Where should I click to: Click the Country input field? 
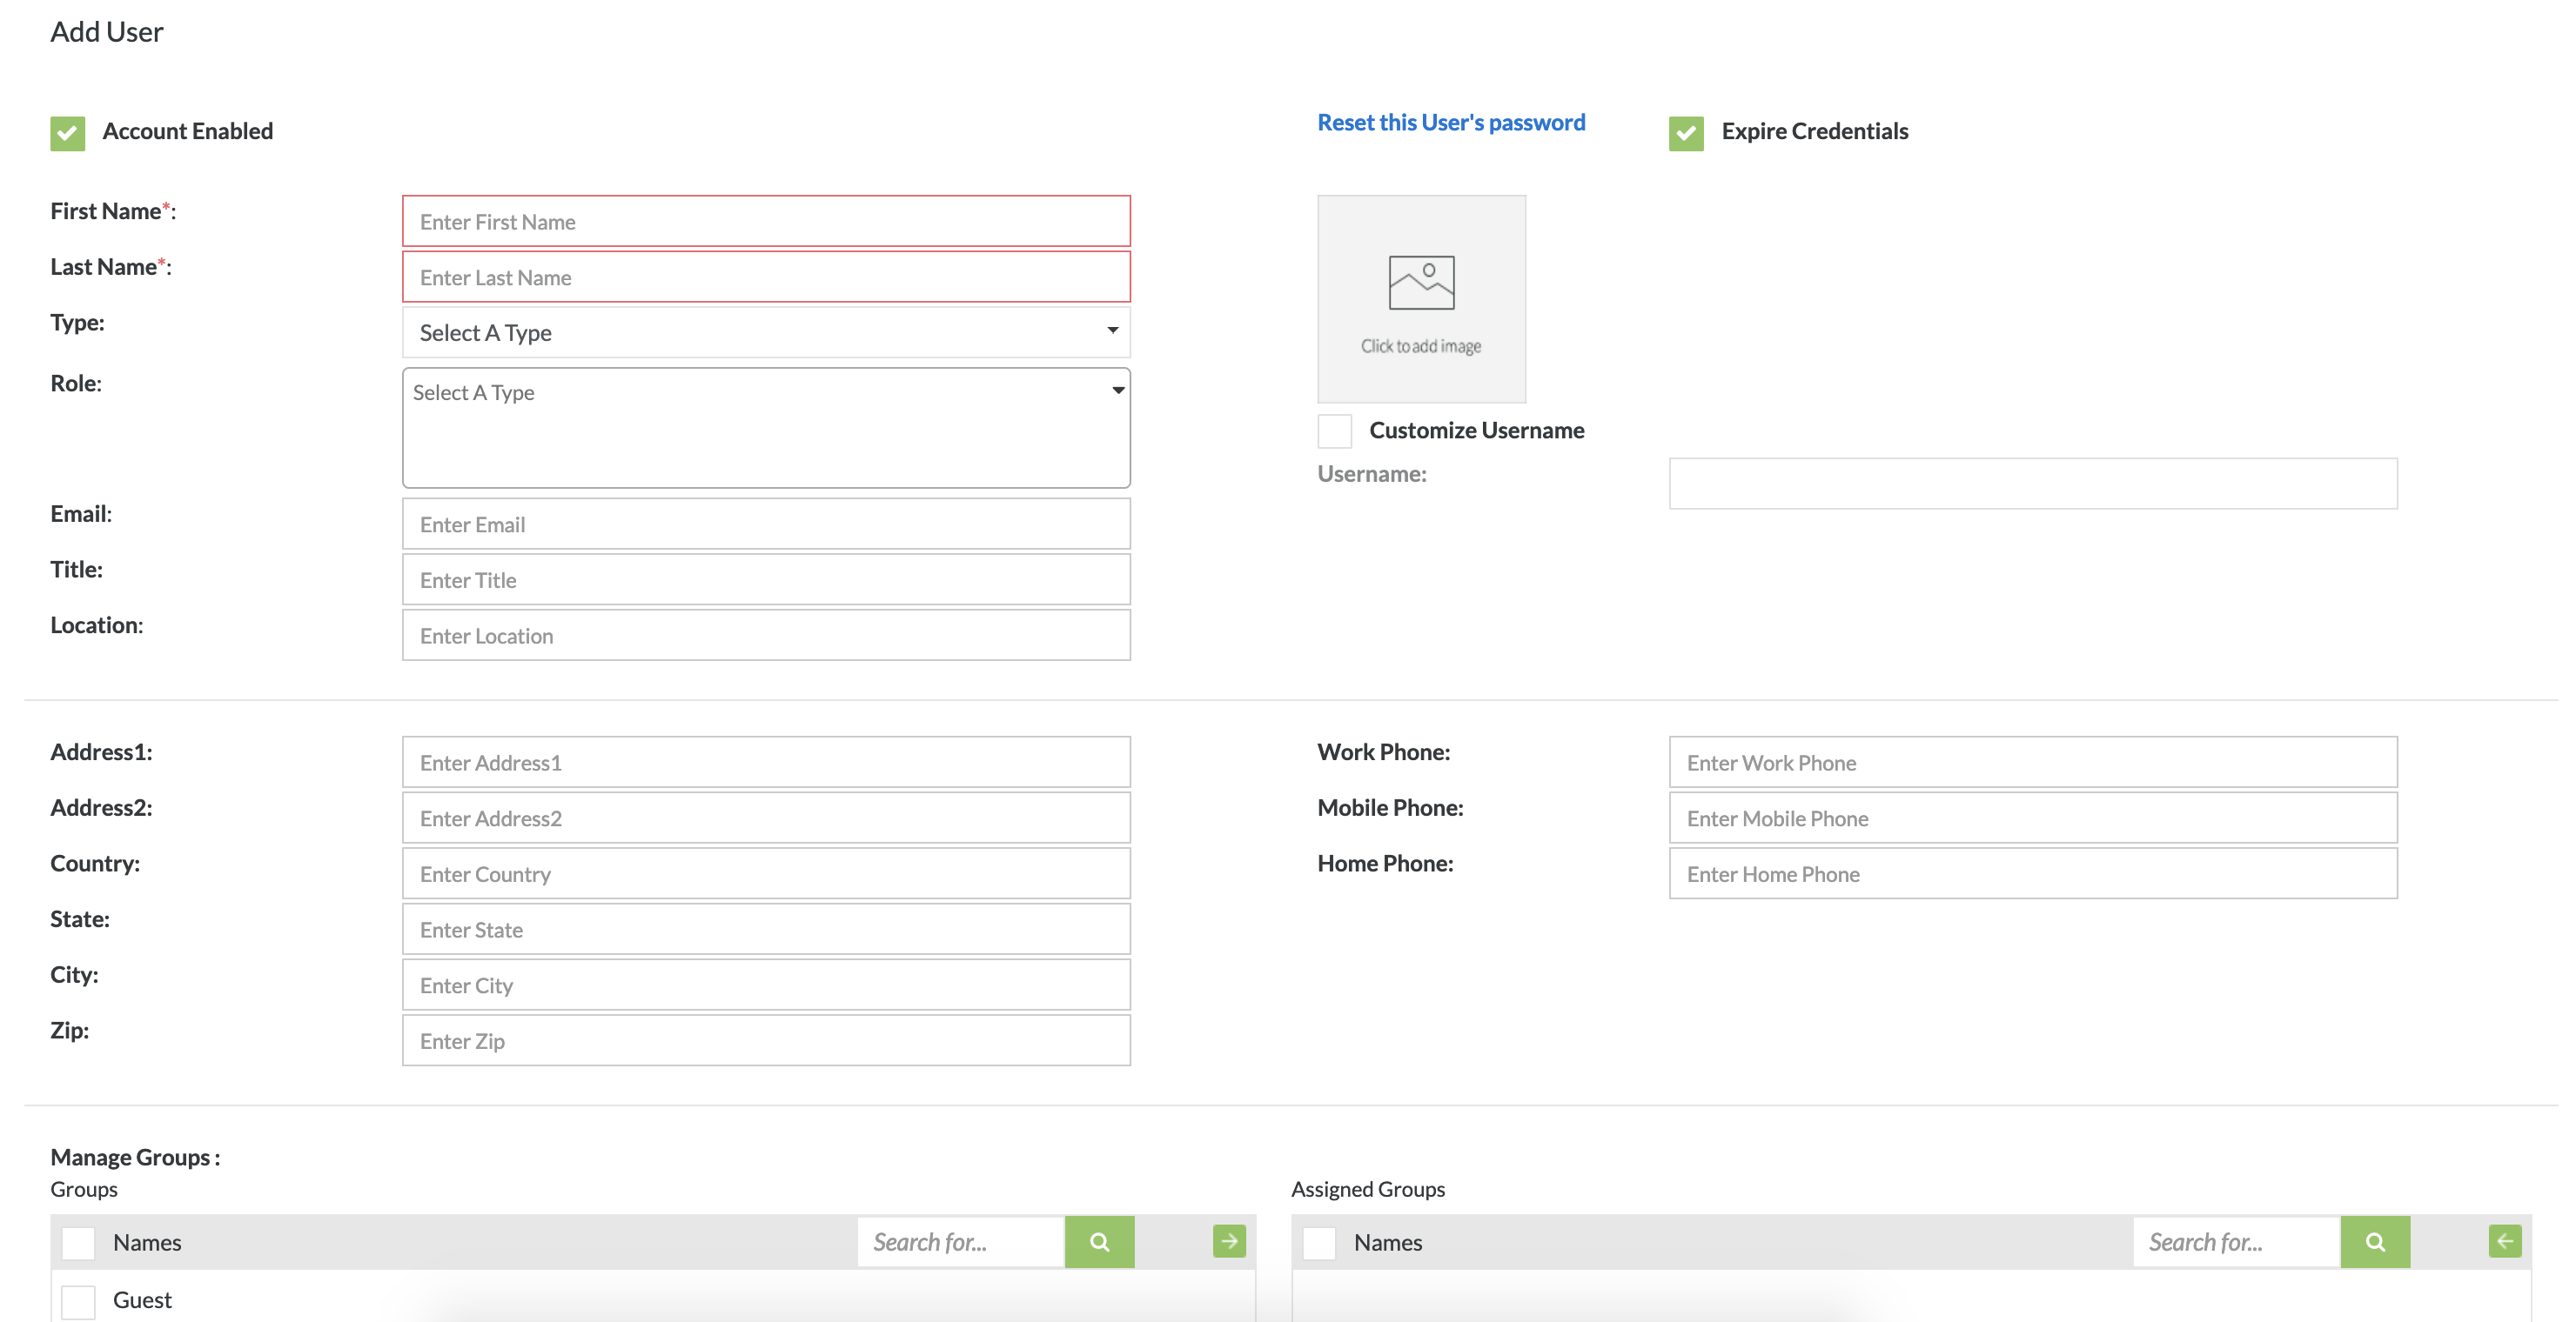pos(766,873)
